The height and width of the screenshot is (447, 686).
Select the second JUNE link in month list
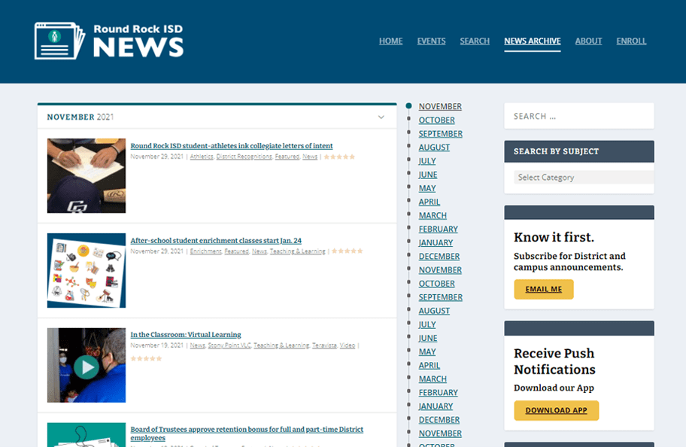click(428, 338)
